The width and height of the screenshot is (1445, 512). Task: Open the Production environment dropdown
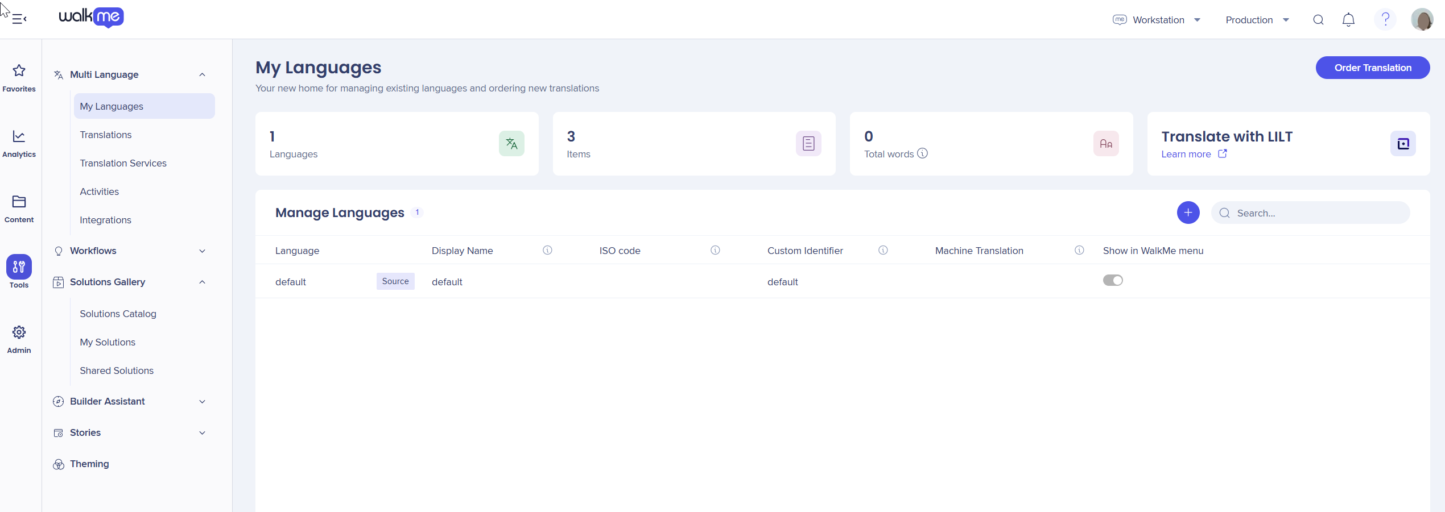[x=1257, y=20]
